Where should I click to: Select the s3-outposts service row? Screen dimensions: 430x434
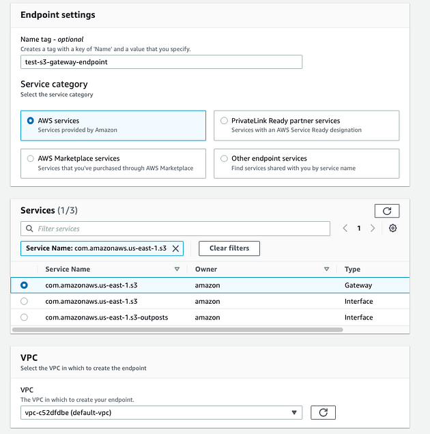[25, 317]
